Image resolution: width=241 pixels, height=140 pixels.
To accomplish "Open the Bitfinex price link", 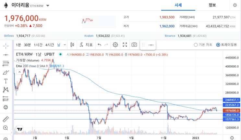I will (9, 36).
